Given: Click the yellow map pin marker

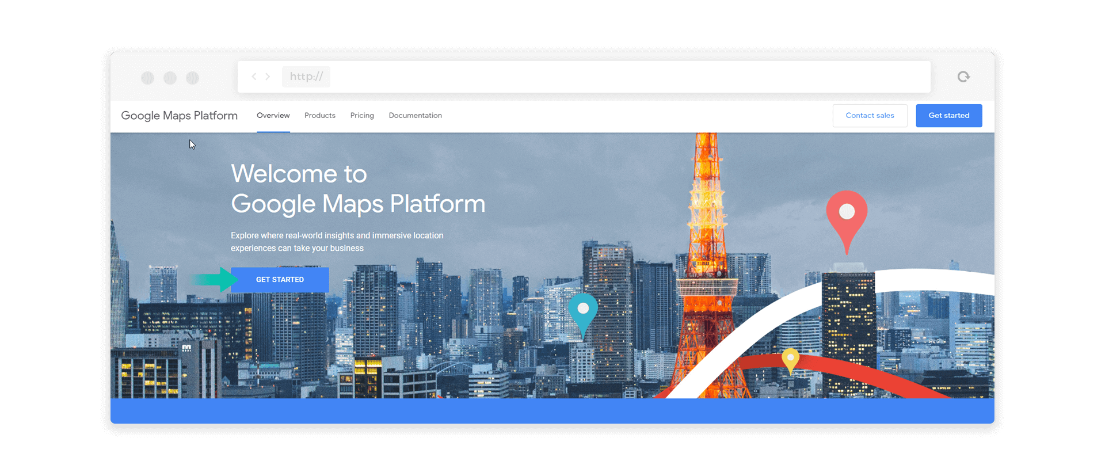Looking at the screenshot, I should pyautogui.click(x=791, y=361).
